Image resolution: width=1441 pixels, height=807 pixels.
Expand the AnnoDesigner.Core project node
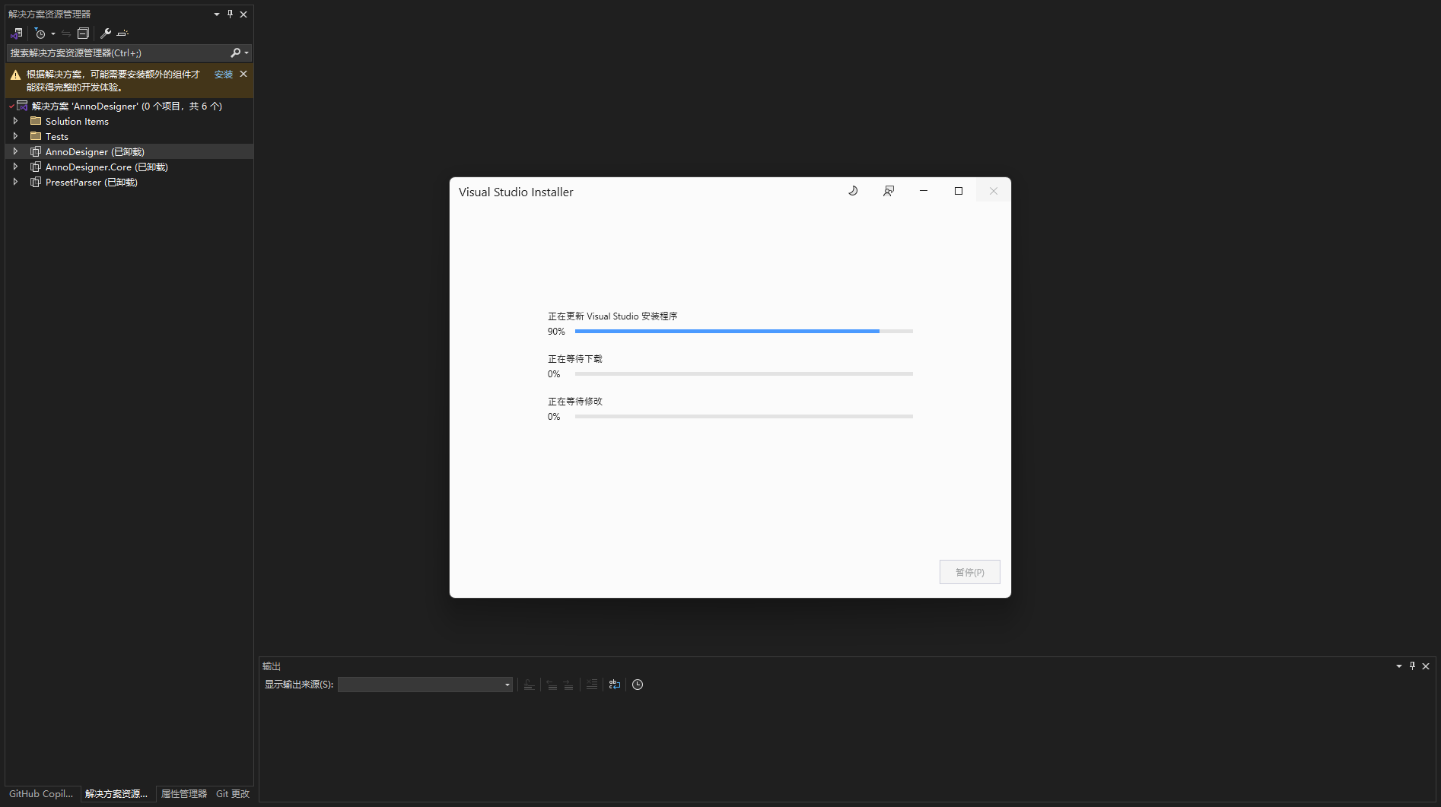click(x=15, y=167)
